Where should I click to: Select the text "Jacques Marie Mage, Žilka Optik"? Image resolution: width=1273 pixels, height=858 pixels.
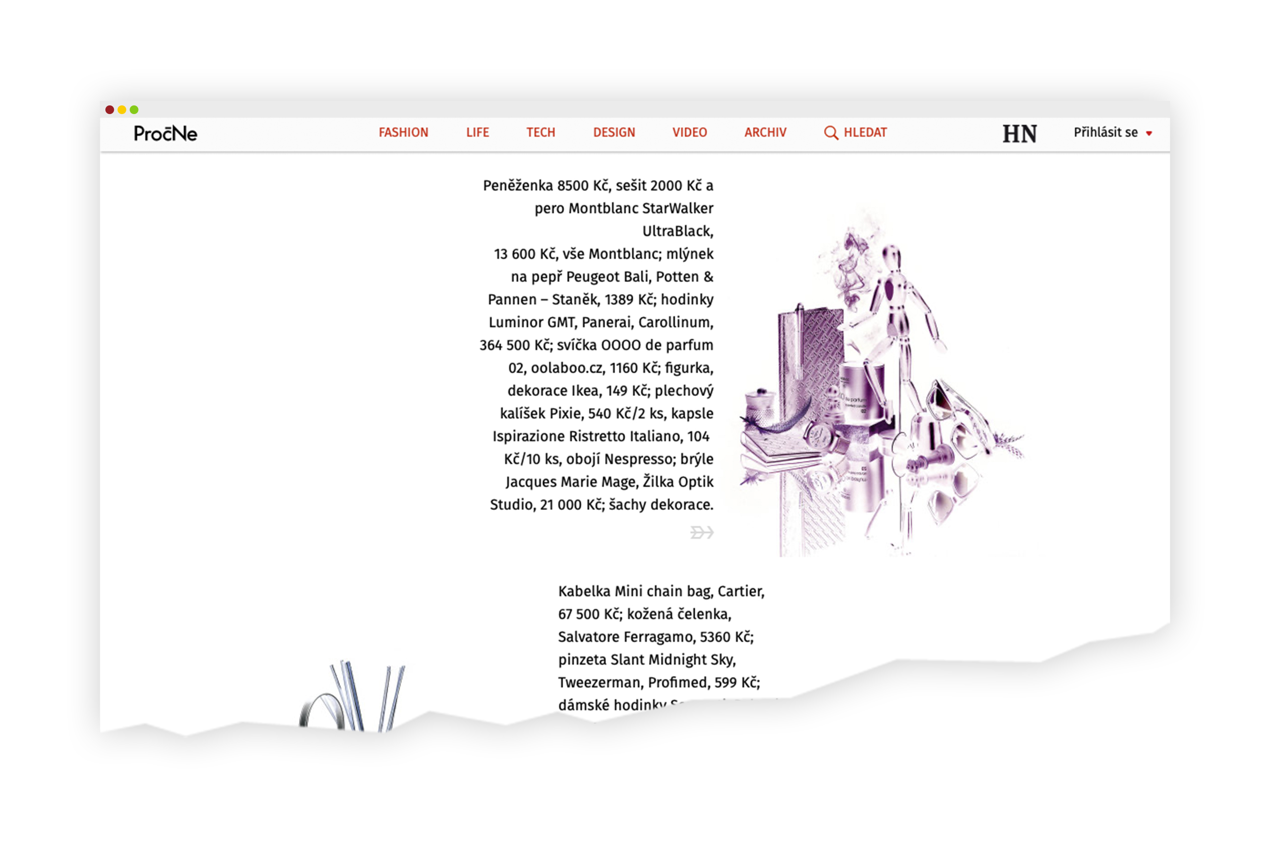click(609, 482)
